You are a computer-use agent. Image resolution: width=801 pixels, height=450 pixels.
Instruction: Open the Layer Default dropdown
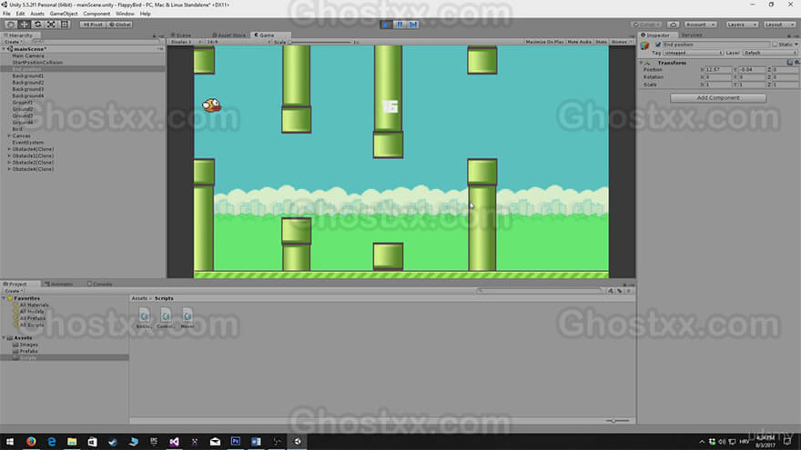click(769, 53)
